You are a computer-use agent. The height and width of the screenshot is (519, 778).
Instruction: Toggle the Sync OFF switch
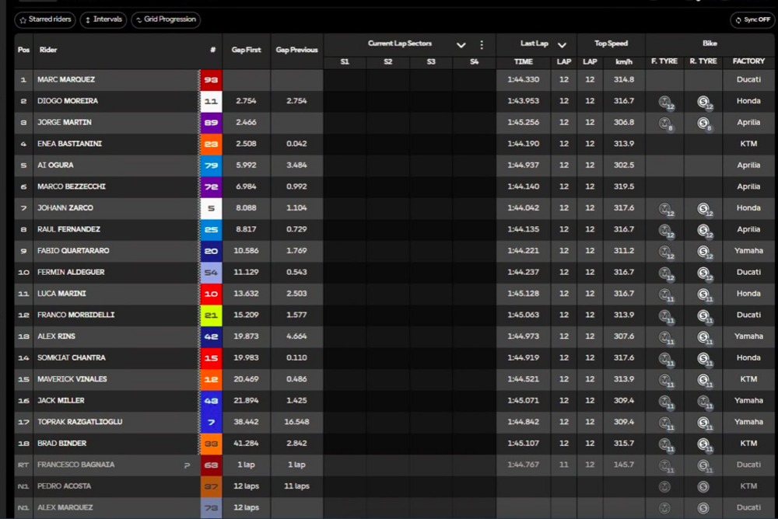(x=752, y=20)
